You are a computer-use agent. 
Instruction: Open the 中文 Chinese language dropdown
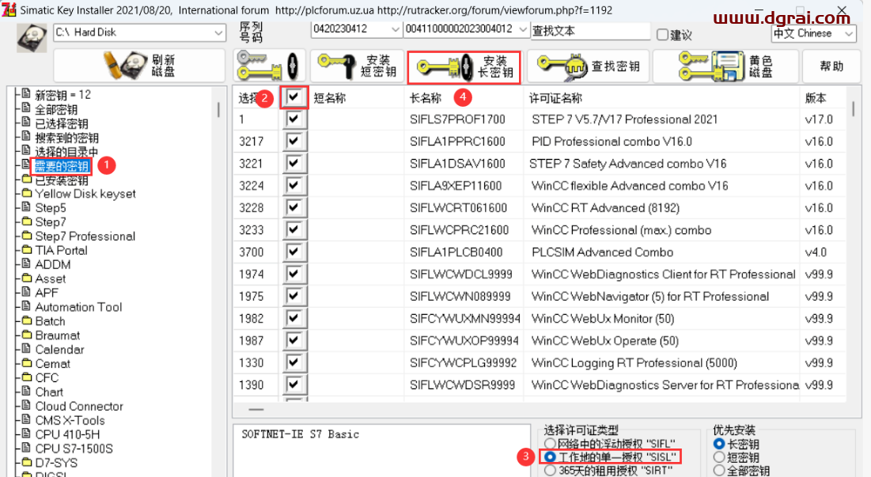coord(849,33)
